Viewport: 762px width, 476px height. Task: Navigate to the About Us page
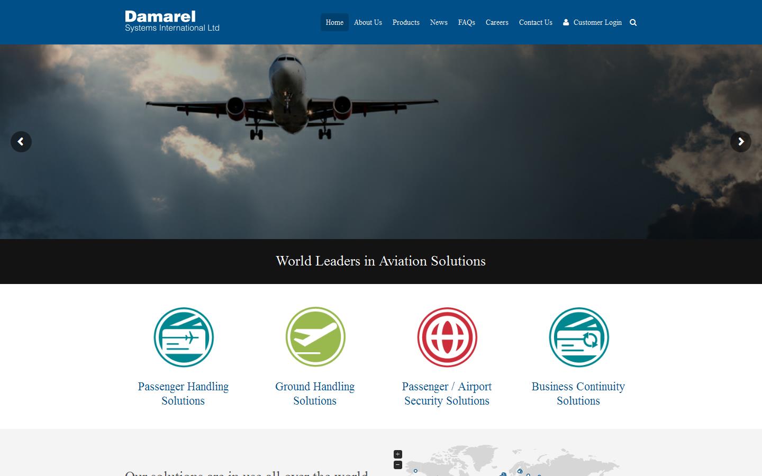[367, 22]
